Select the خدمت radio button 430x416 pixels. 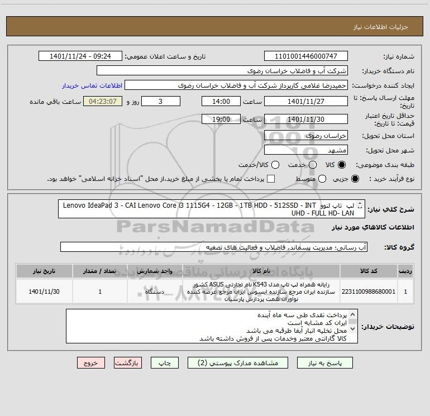point(313,165)
